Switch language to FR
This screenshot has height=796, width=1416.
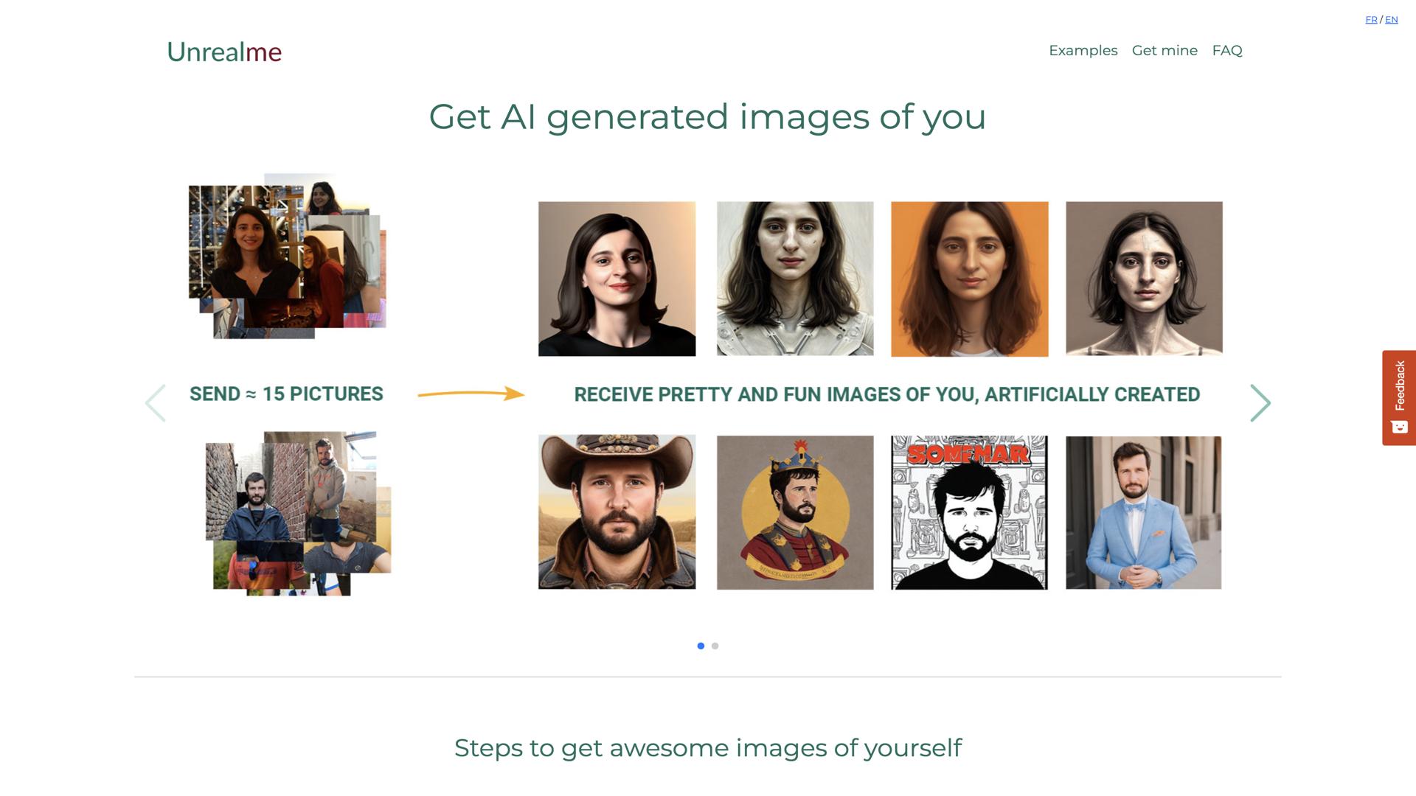point(1371,20)
